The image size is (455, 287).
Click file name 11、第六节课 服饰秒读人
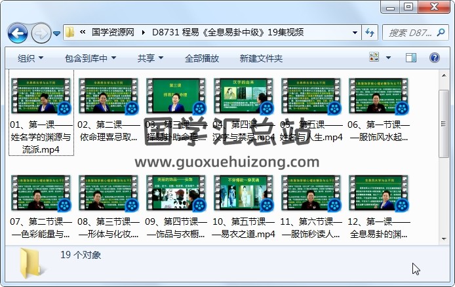[311, 228]
